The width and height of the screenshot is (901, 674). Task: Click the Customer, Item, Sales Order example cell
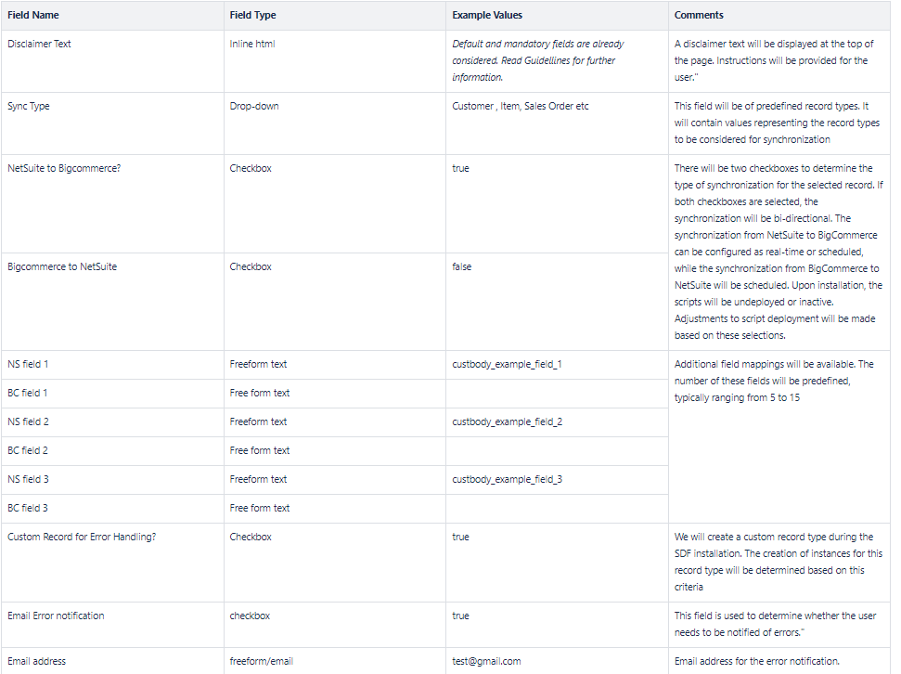tap(521, 106)
